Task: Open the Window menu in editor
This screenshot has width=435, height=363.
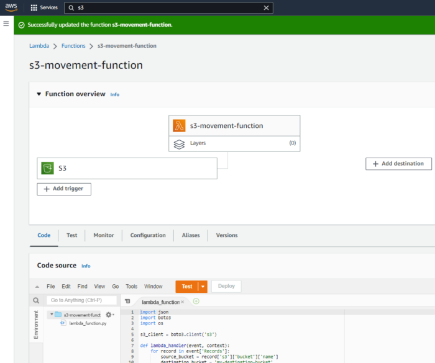Action: [x=153, y=287]
